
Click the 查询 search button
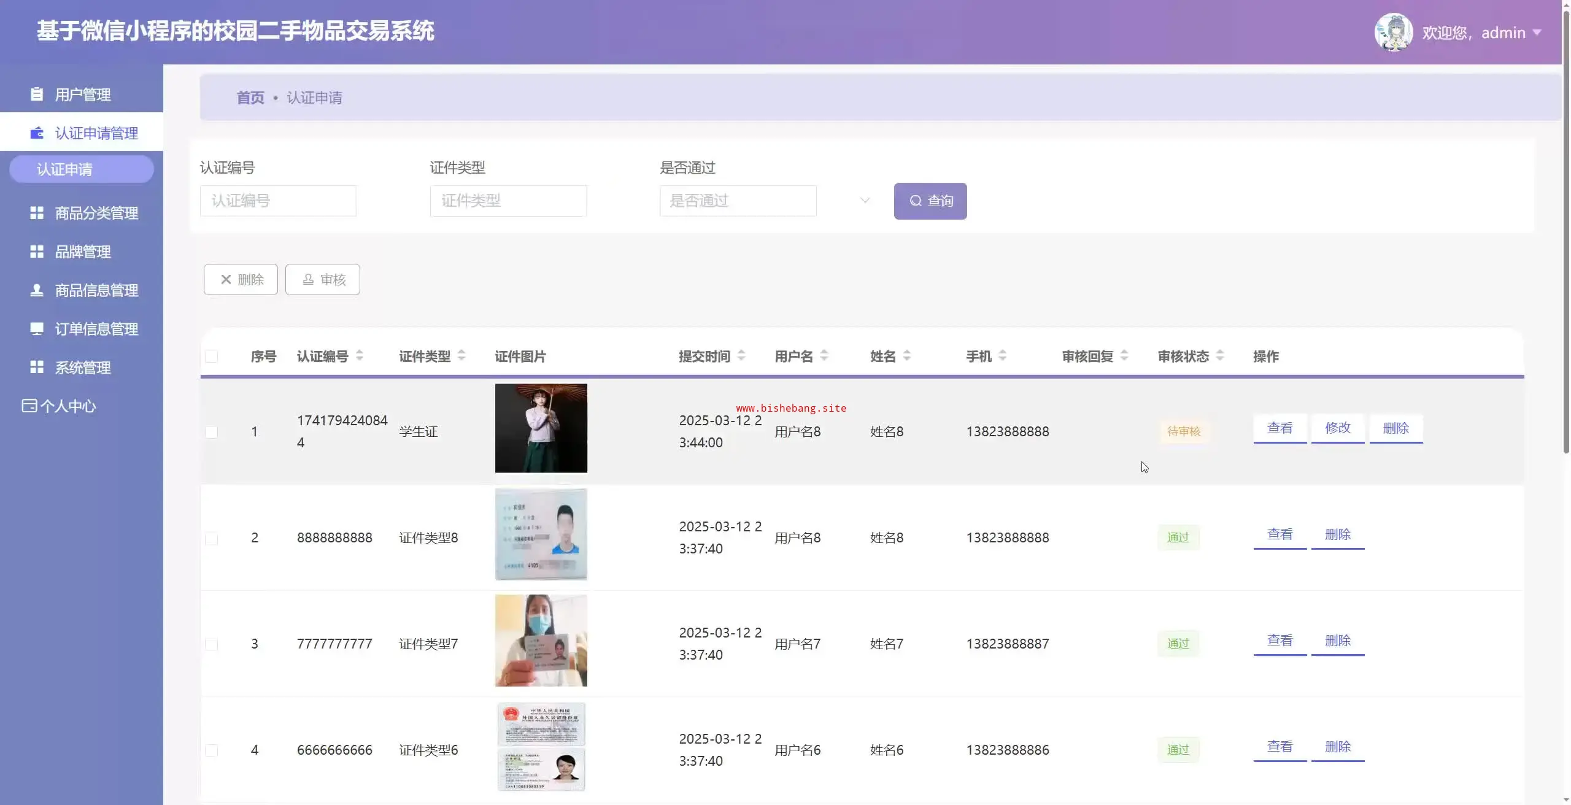coord(930,201)
